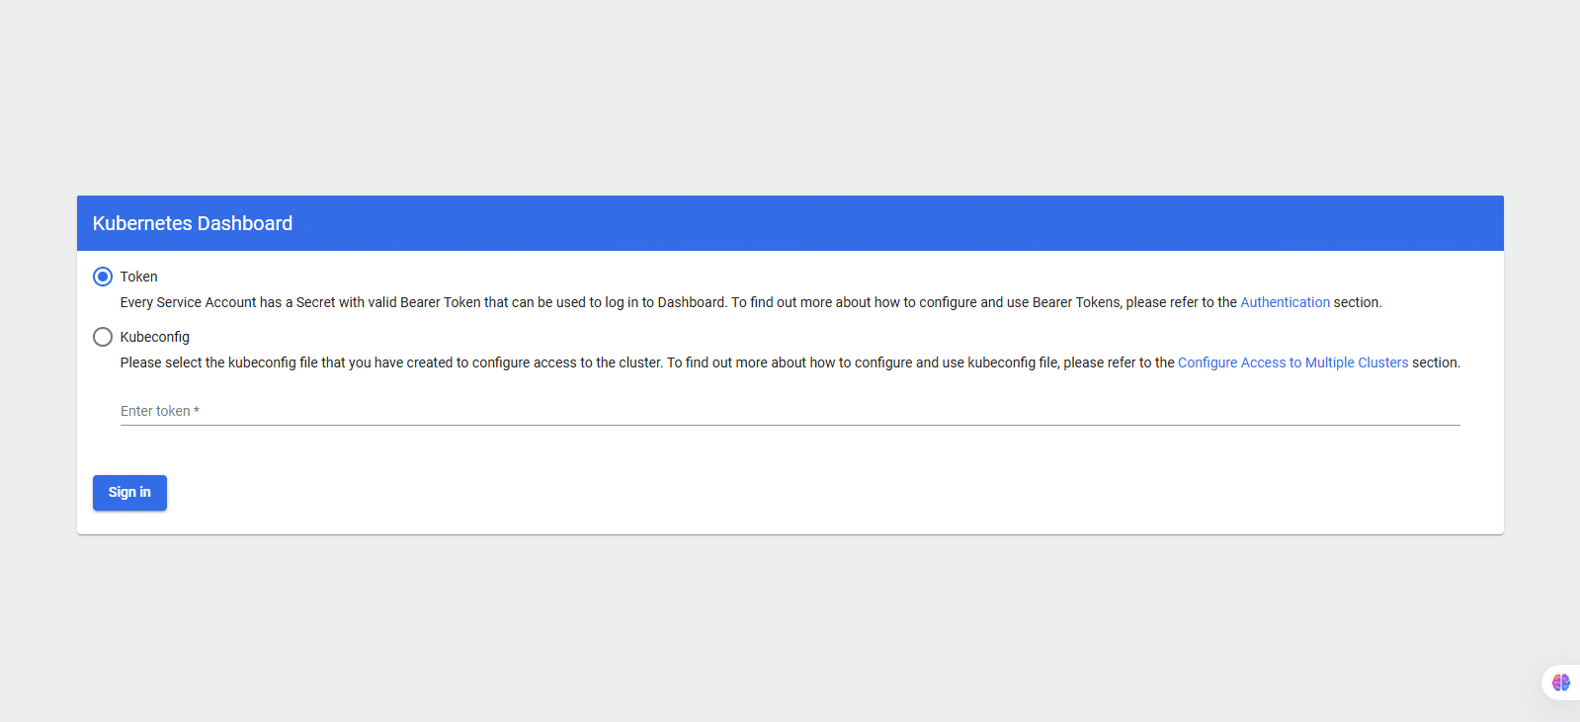Click the colorful brain extension icon
Image resolution: width=1580 pixels, height=722 pixels.
click(1560, 682)
